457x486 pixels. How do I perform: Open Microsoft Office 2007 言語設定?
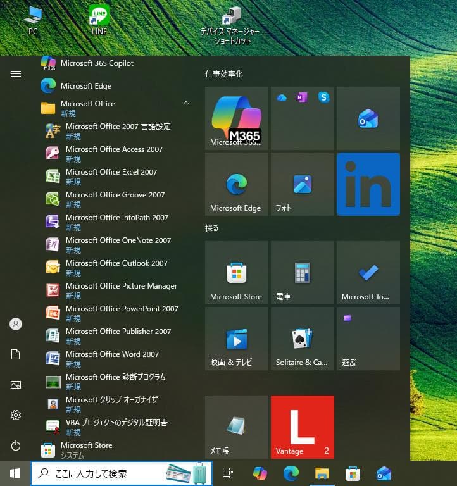pos(115,131)
